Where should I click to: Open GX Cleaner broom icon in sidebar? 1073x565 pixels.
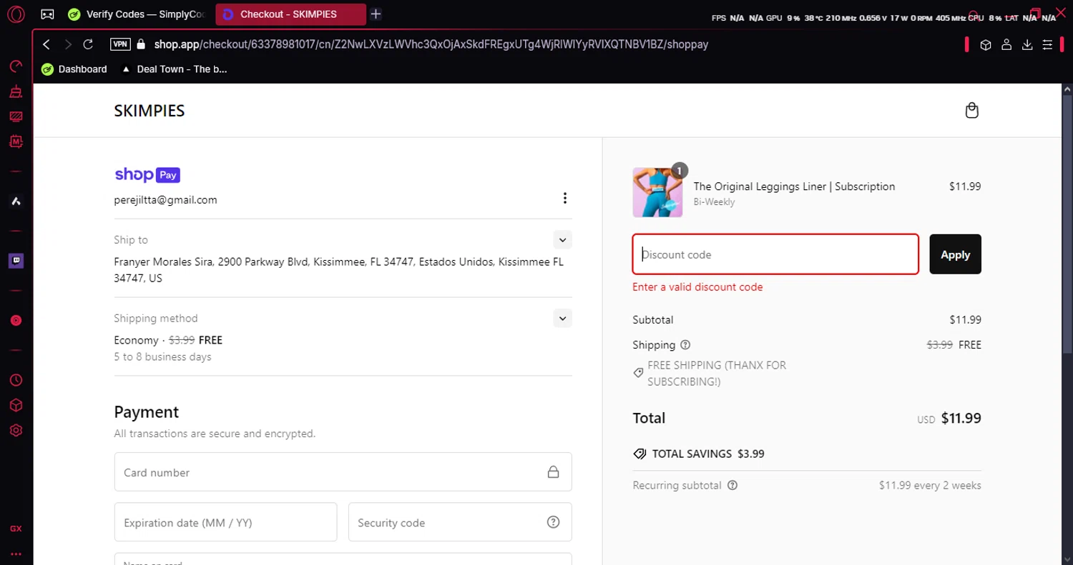coord(16,91)
